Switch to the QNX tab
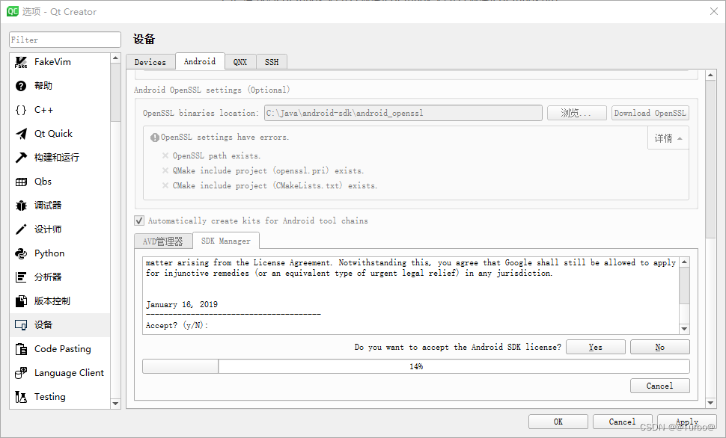Screen dimensions: 726x438 (240, 62)
